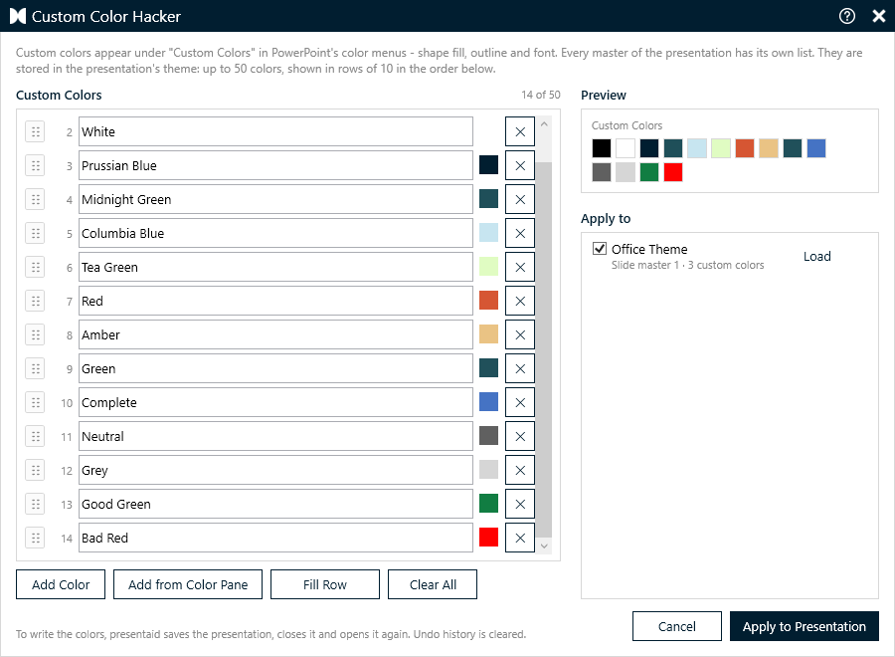Click the White name input field
Viewport: 895px width, 657px height.
pyautogui.click(x=275, y=132)
